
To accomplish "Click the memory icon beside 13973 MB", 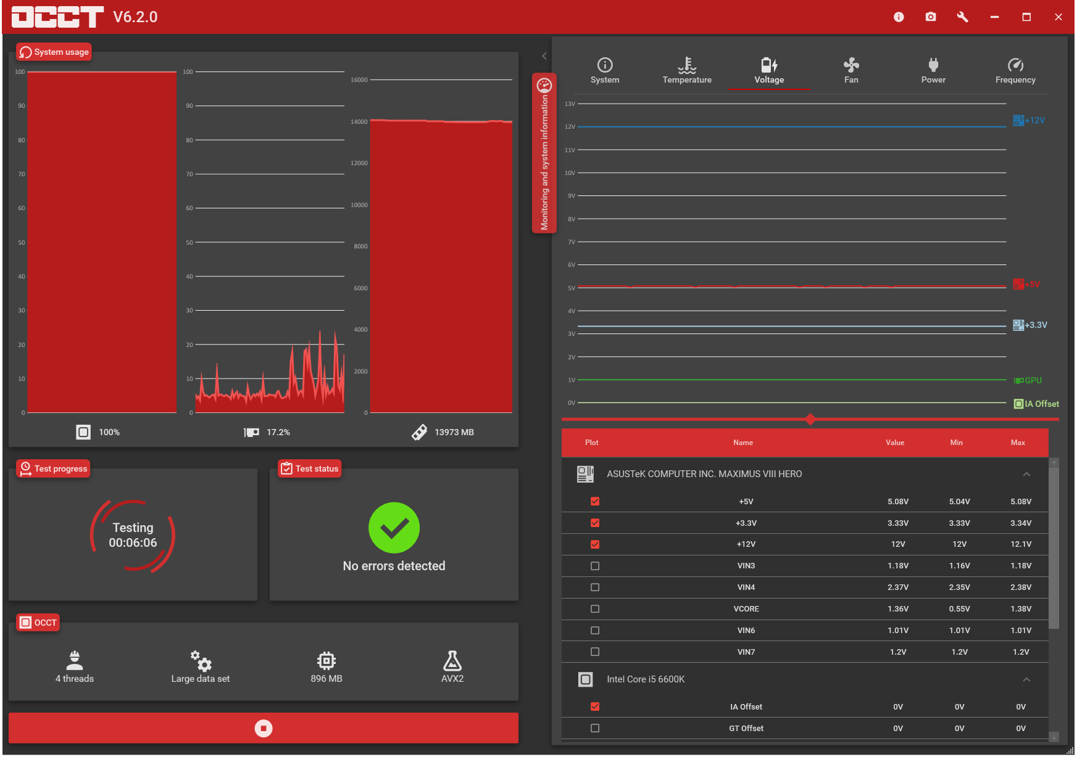I will pos(419,432).
